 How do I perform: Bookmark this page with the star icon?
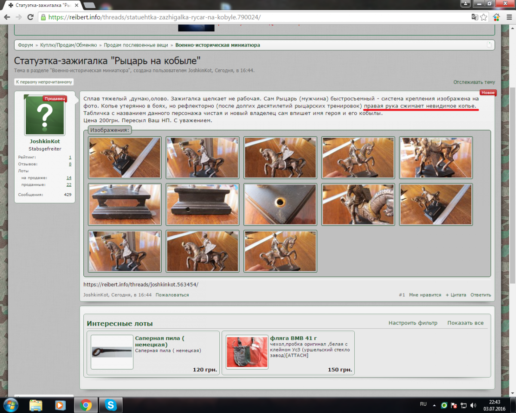coord(484,17)
